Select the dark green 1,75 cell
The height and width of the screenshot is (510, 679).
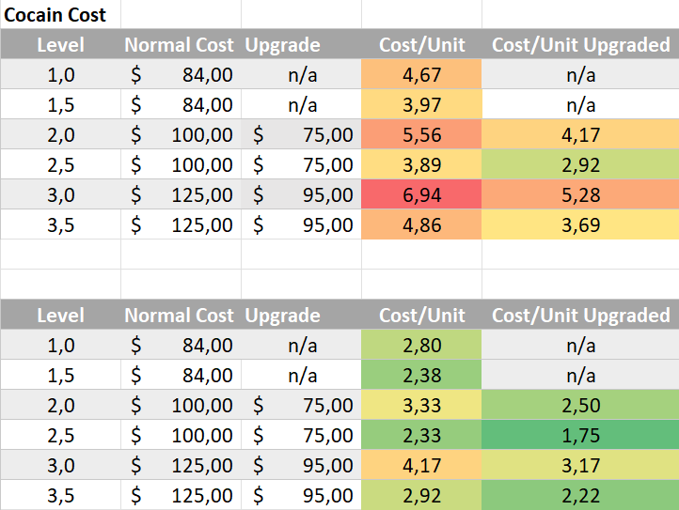580,435
